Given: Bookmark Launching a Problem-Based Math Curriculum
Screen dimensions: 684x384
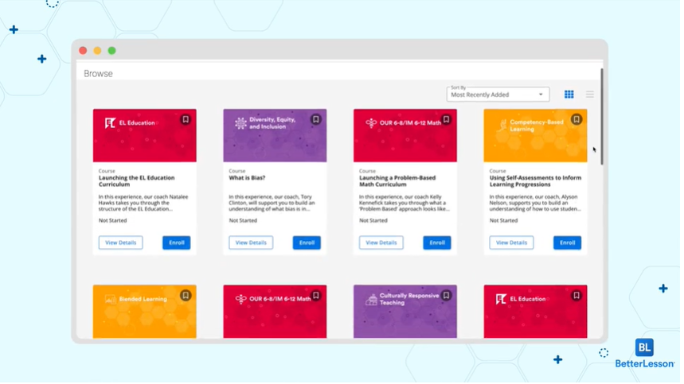Looking at the screenshot, I should (x=448, y=120).
